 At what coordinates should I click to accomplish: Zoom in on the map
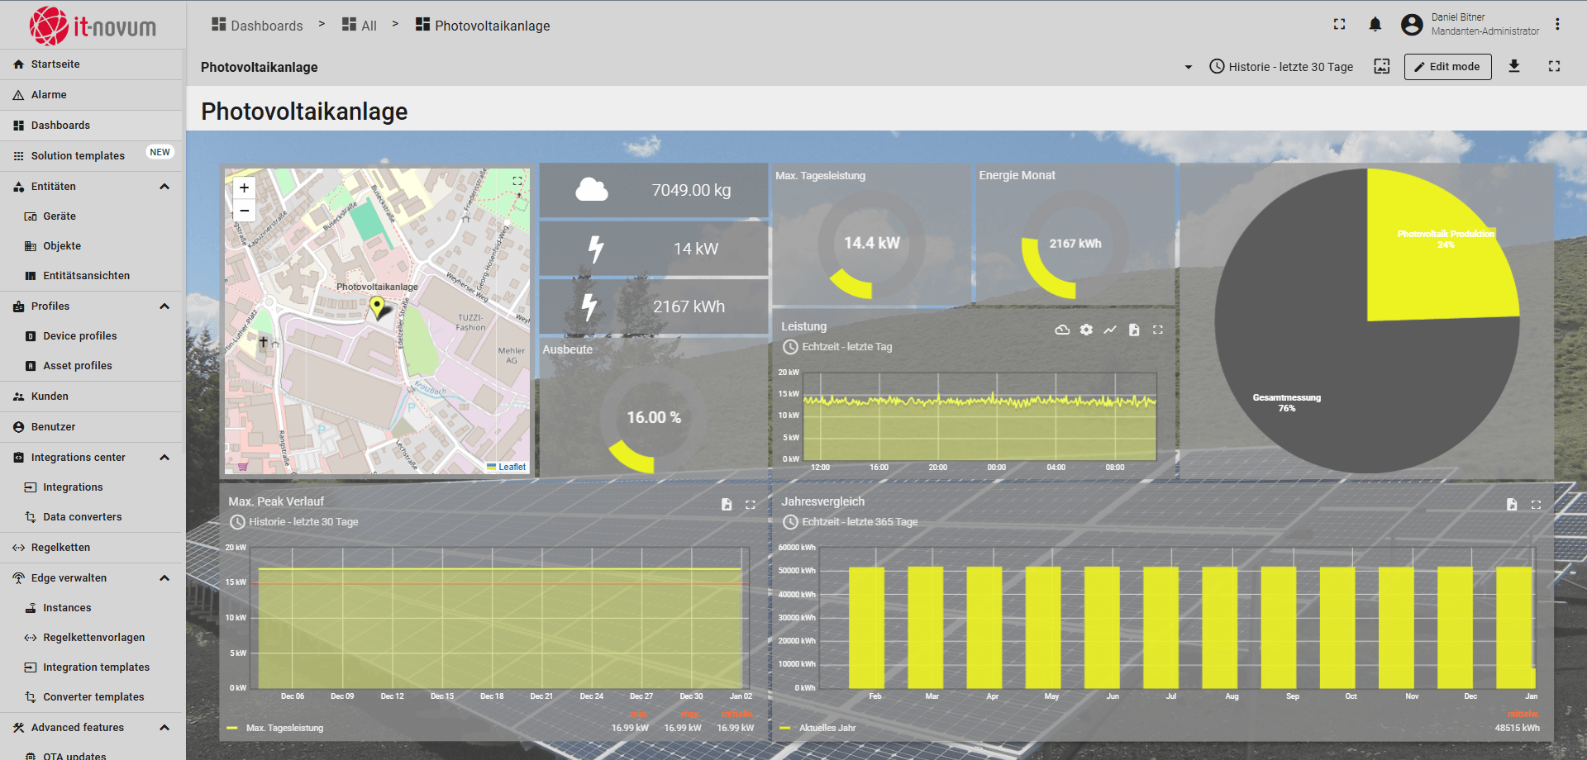245,188
